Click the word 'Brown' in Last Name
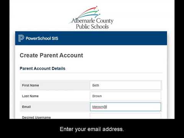The height and width of the screenshot is (138, 184). tap(97, 96)
